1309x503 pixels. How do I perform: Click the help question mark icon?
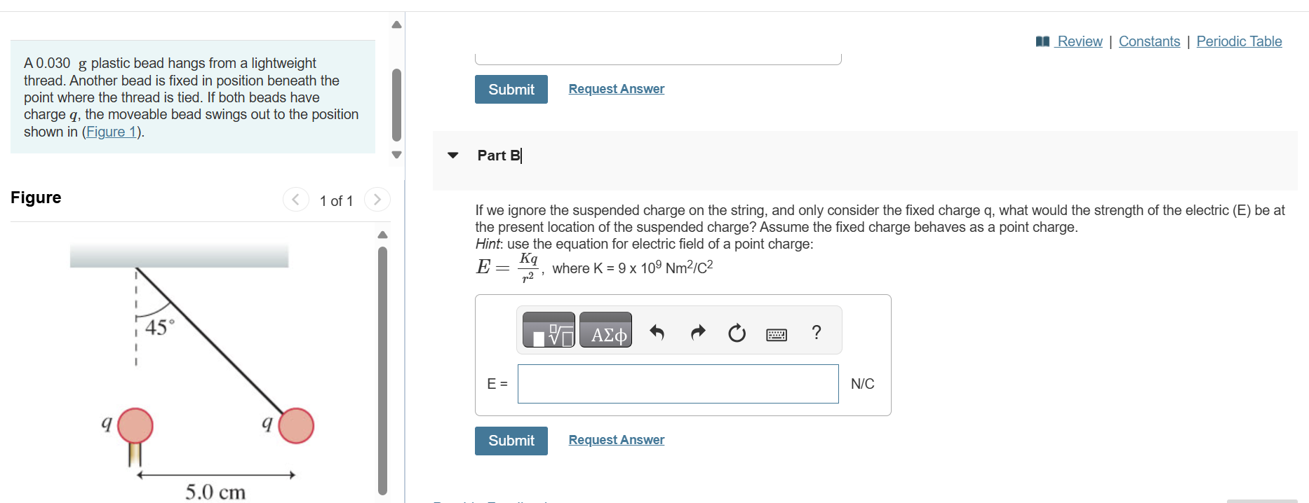817,333
